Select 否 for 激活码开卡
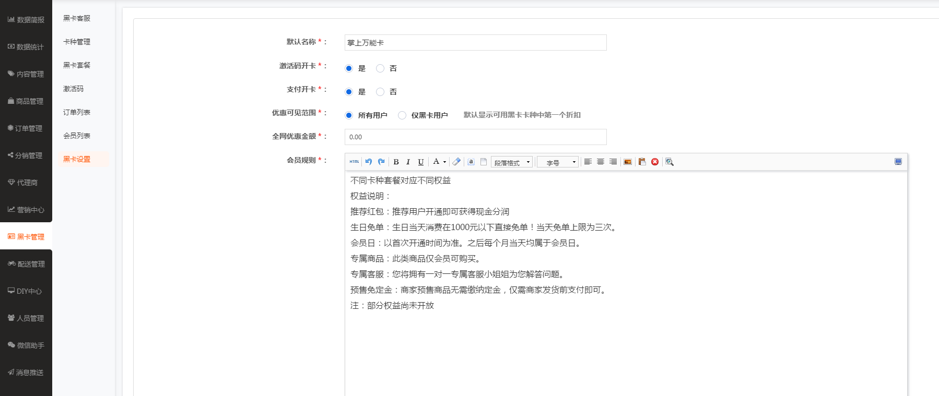Viewport: 939px width, 396px height. (380, 68)
